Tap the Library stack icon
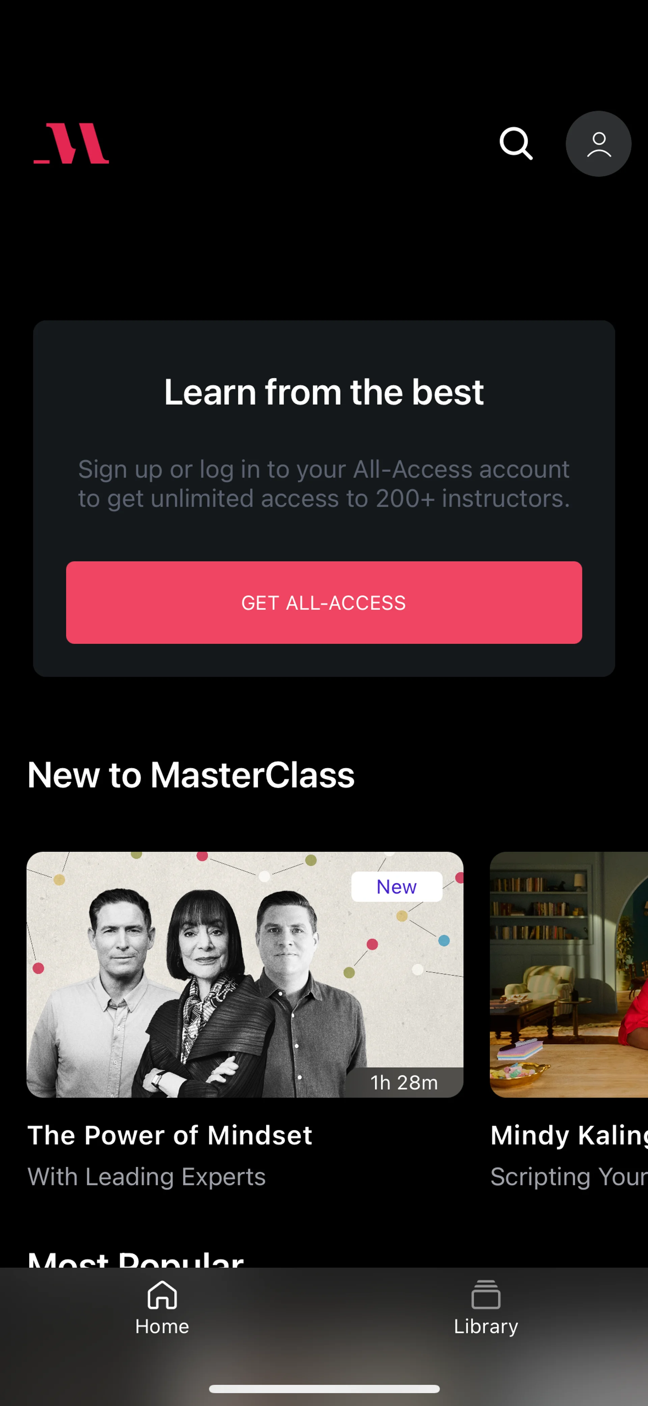648x1406 pixels. 485,1295
